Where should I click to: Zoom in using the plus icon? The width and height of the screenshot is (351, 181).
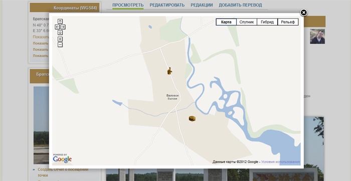click(60, 39)
